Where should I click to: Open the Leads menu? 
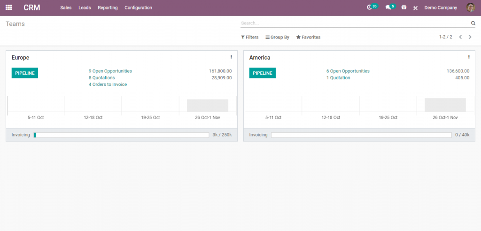85,8
